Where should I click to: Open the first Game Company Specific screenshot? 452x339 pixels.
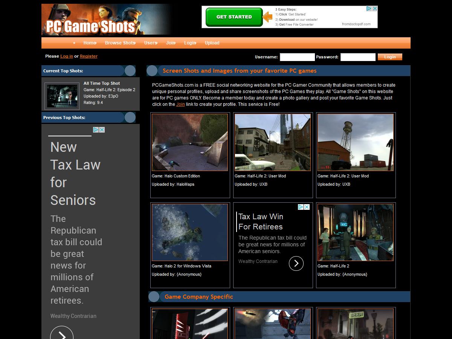[x=190, y=324]
